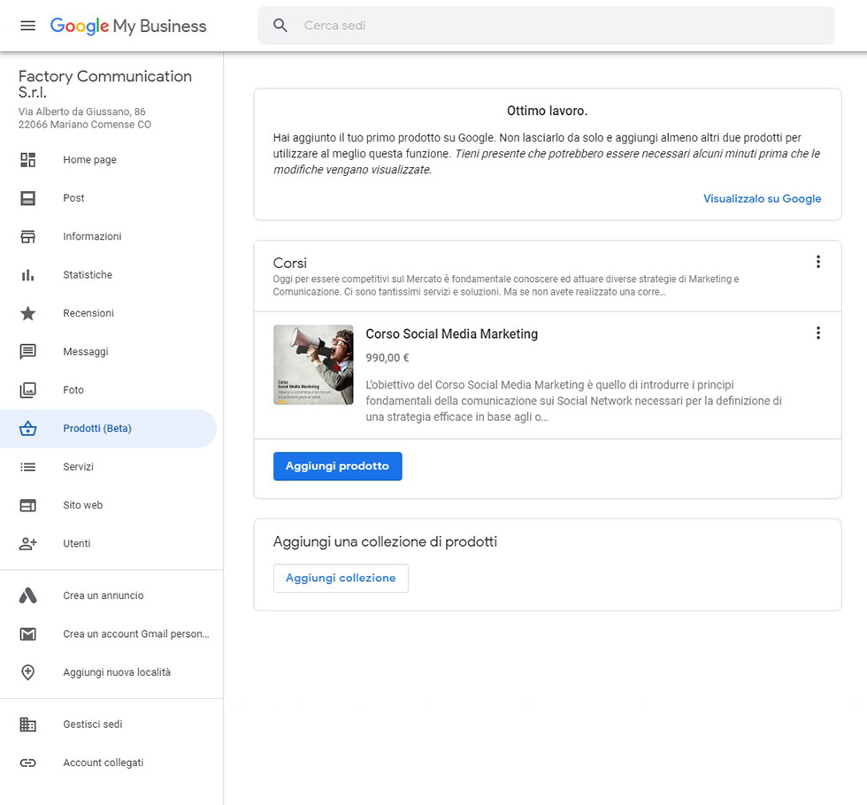The width and height of the screenshot is (867, 805).
Task: Click the Statistiche bar chart icon
Action: coord(27,275)
